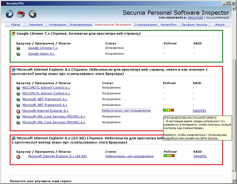This screenshot has width=237, height=184.
Task: Click Исправлено status of Google Gears 0.x
Action: [115, 54]
